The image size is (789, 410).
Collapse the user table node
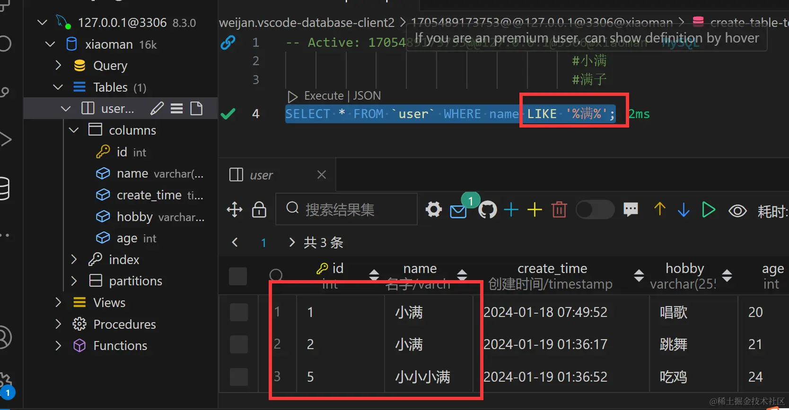[66, 109]
